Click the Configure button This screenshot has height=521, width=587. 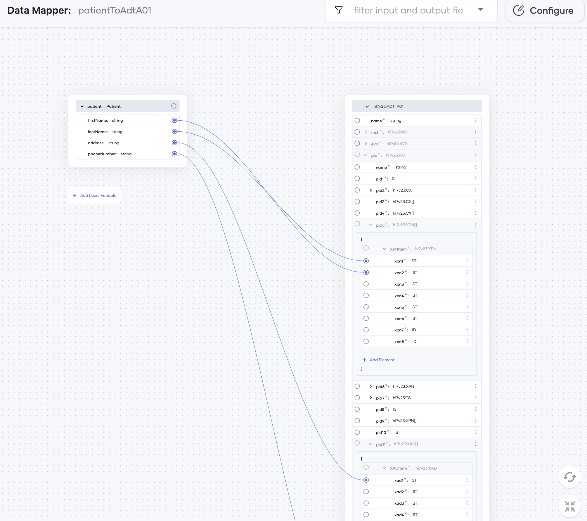coord(544,11)
